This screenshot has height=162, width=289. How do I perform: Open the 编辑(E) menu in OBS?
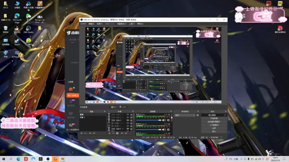click(91, 24)
